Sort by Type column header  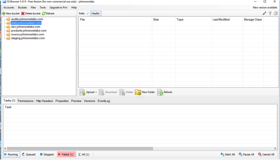tap(193, 20)
